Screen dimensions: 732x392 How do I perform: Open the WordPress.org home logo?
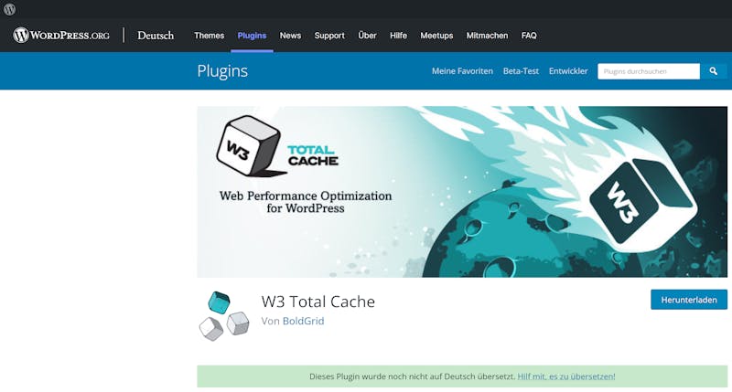(x=61, y=36)
